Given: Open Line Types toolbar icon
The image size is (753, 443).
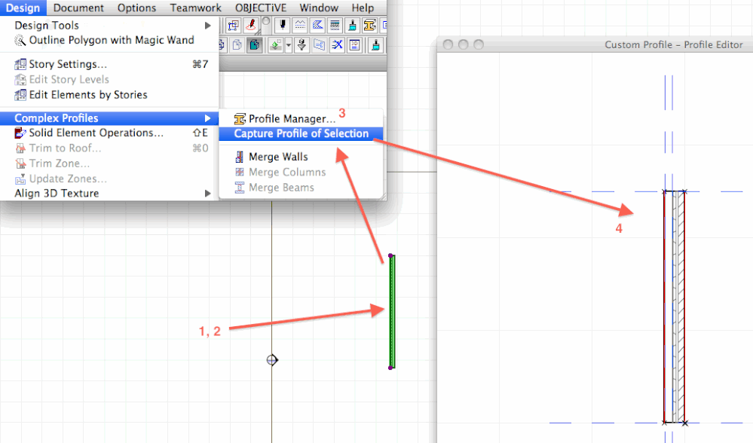Looking at the screenshot, I should coord(300,26).
